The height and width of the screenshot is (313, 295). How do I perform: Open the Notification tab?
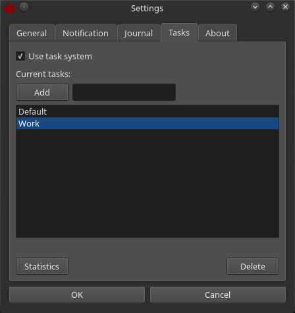[86, 33]
